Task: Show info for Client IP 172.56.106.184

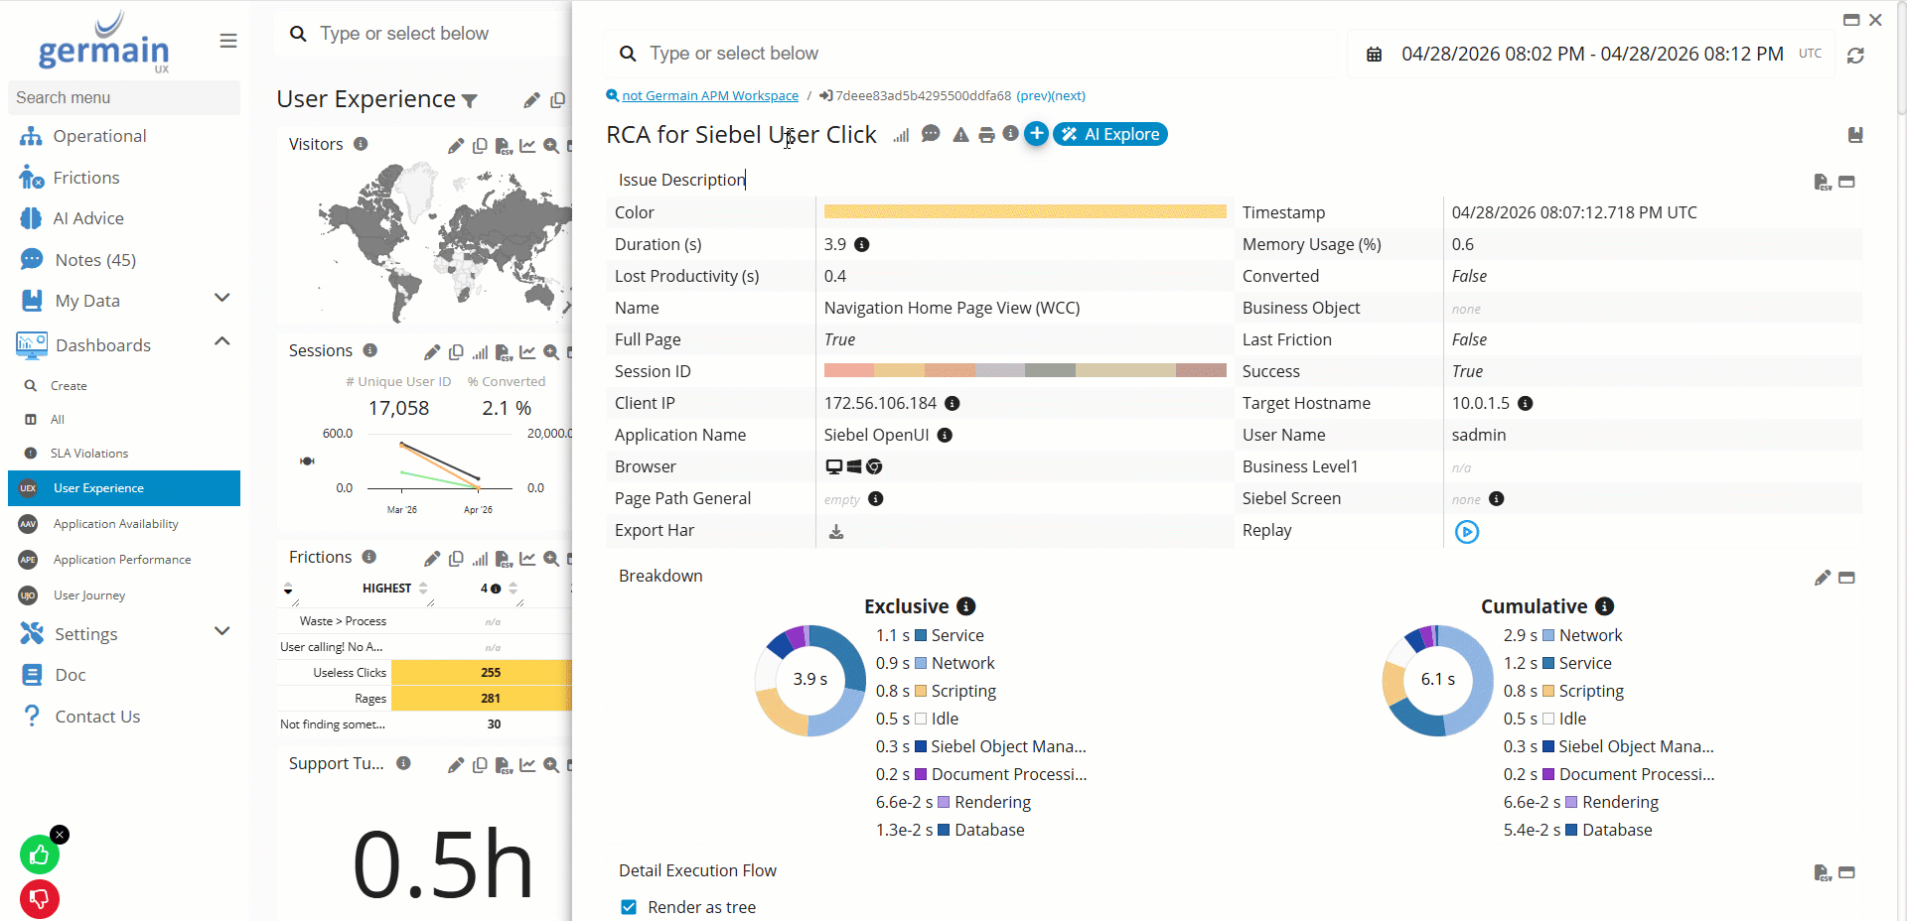Action: click(952, 403)
